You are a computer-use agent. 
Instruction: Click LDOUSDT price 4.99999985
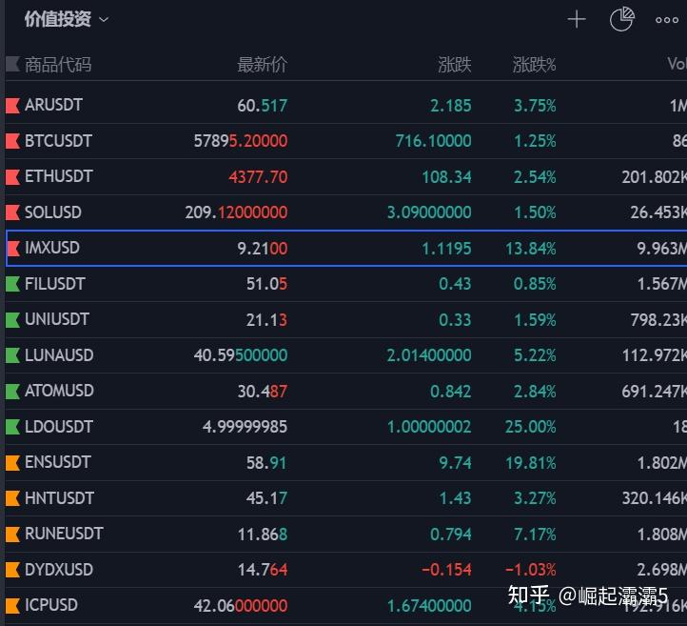[245, 427]
